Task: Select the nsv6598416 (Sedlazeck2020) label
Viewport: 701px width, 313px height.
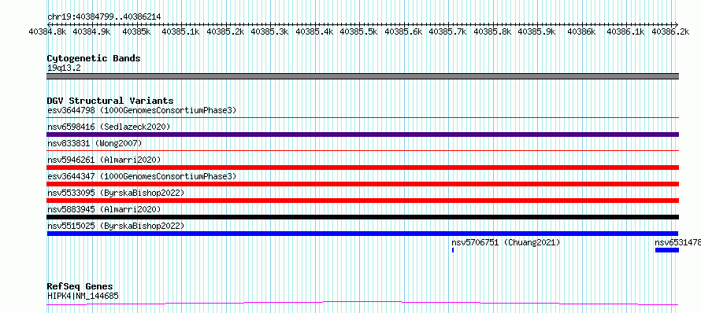Action: click(x=109, y=127)
